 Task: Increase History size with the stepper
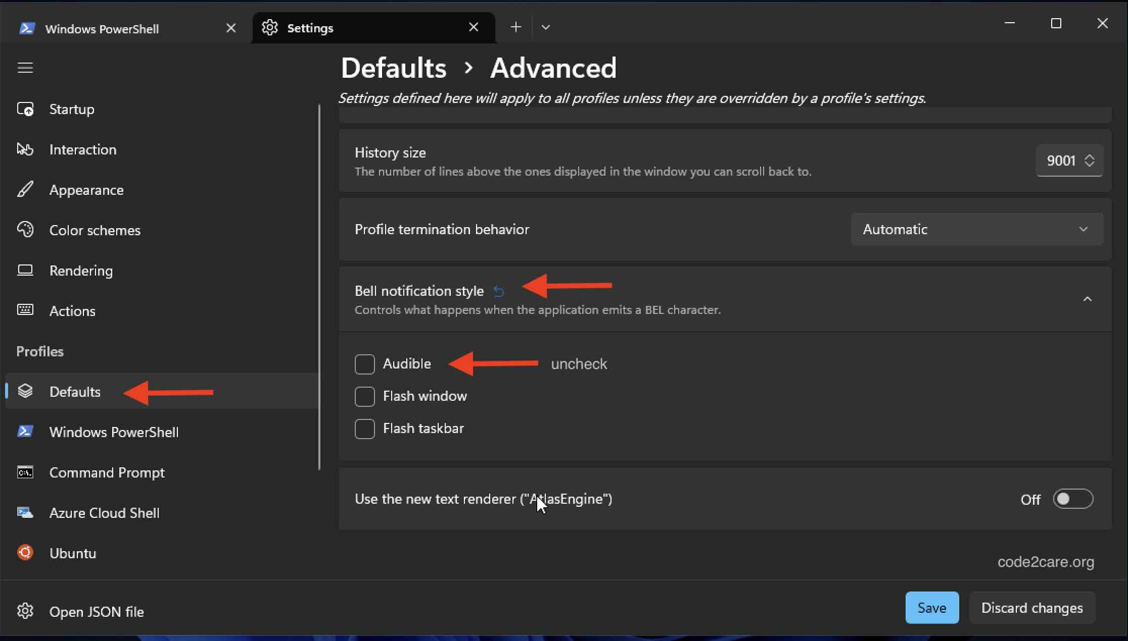(1090, 155)
